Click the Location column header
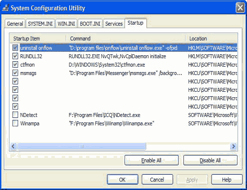Viewport: 247px width, 190px height. click(x=211, y=38)
